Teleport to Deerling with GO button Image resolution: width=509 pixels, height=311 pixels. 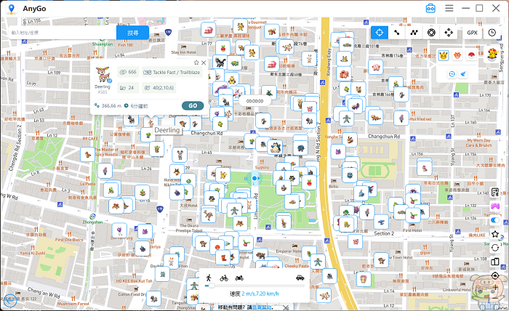click(193, 105)
